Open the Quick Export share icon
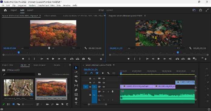 click(200, 10)
